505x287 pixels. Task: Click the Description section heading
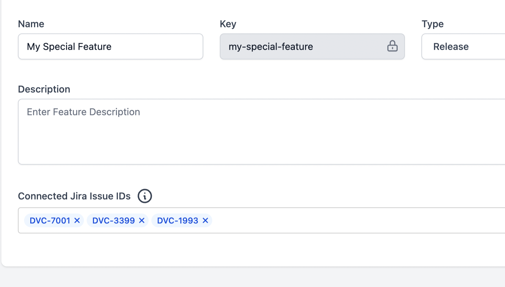[x=44, y=89]
